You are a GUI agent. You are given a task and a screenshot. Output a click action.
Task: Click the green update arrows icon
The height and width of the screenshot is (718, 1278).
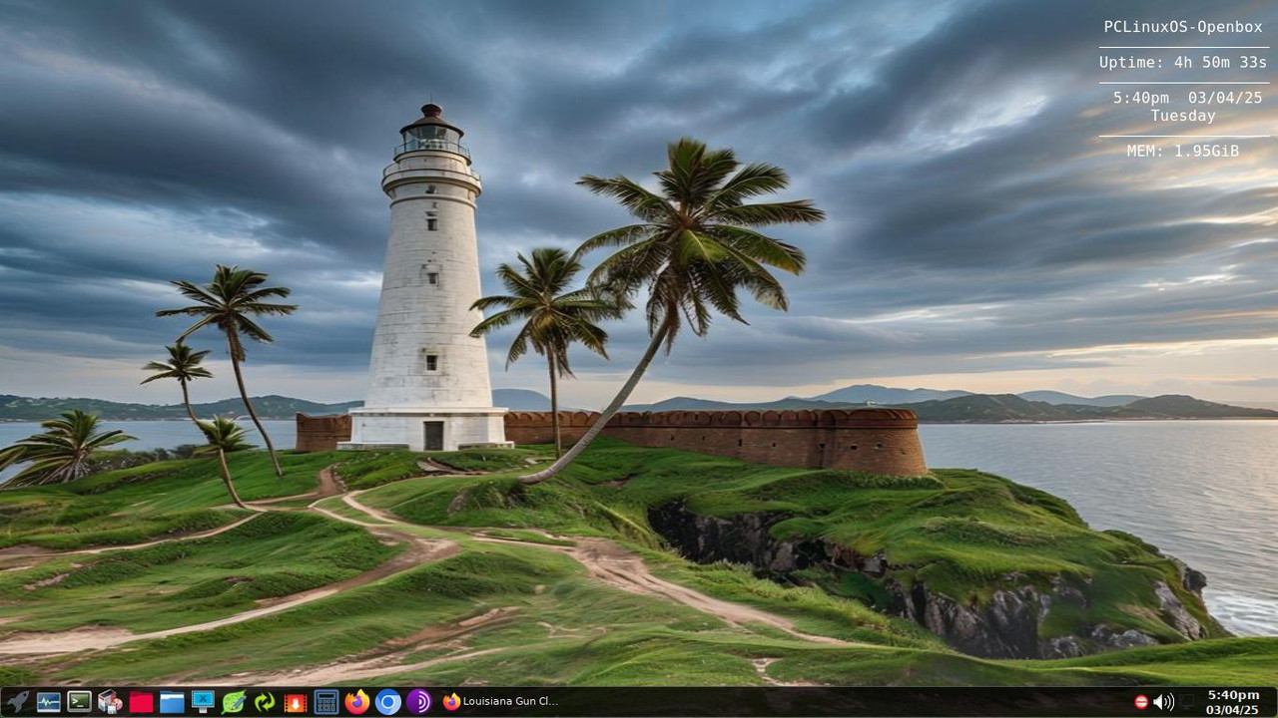(265, 702)
